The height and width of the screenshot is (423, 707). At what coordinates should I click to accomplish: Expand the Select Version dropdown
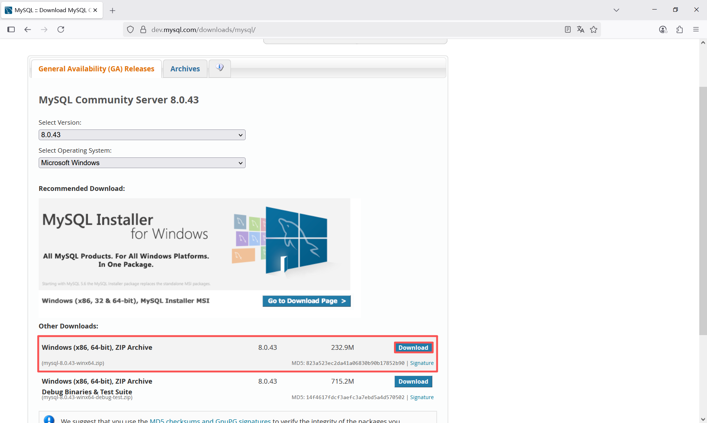(x=142, y=135)
